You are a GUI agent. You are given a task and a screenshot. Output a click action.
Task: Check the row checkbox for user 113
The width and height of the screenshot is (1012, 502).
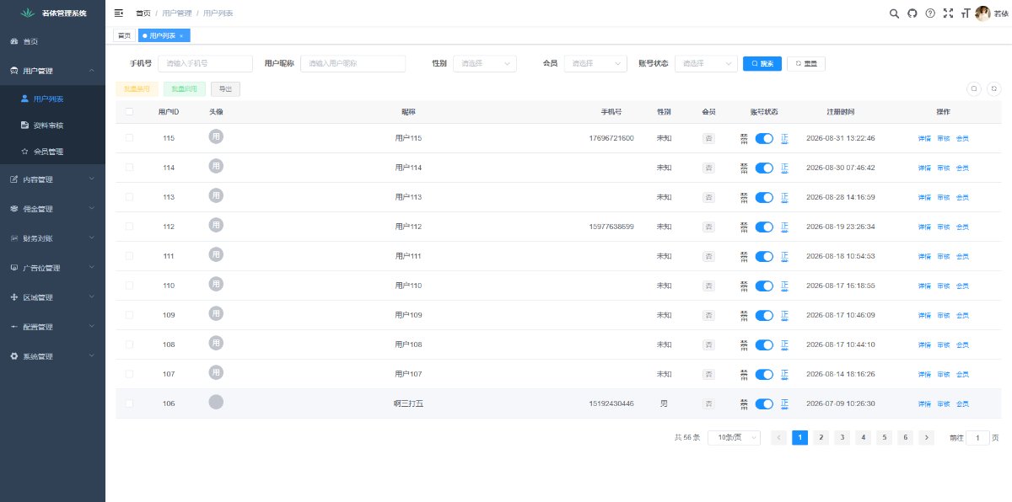[129, 196]
